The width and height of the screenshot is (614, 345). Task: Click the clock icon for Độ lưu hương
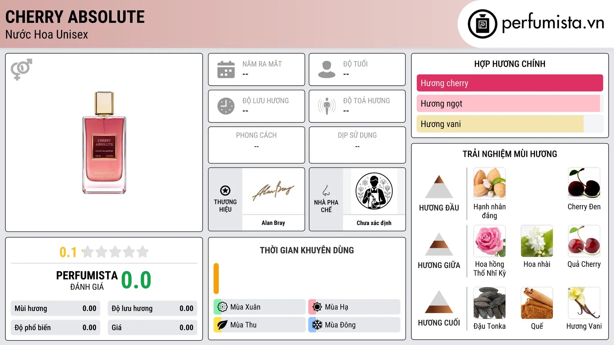click(226, 106)
